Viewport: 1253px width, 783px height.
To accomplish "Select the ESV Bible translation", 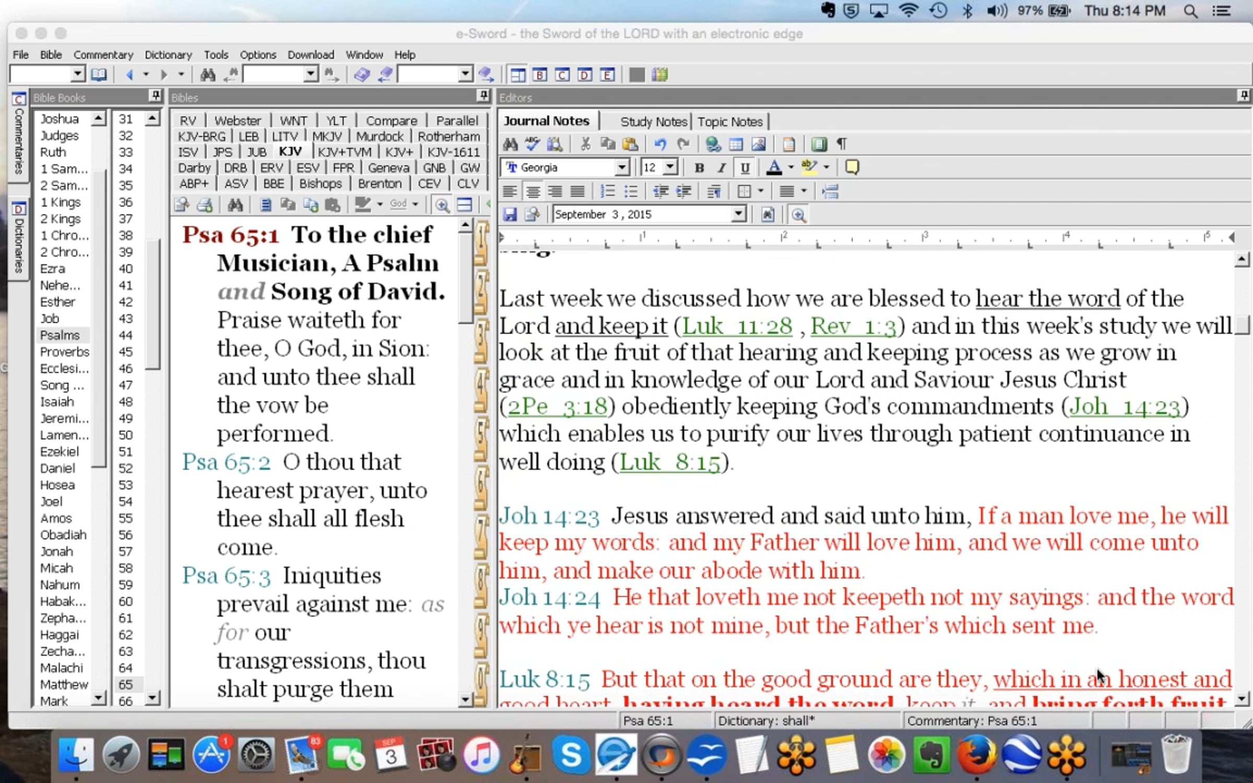I will pos(308,168).
